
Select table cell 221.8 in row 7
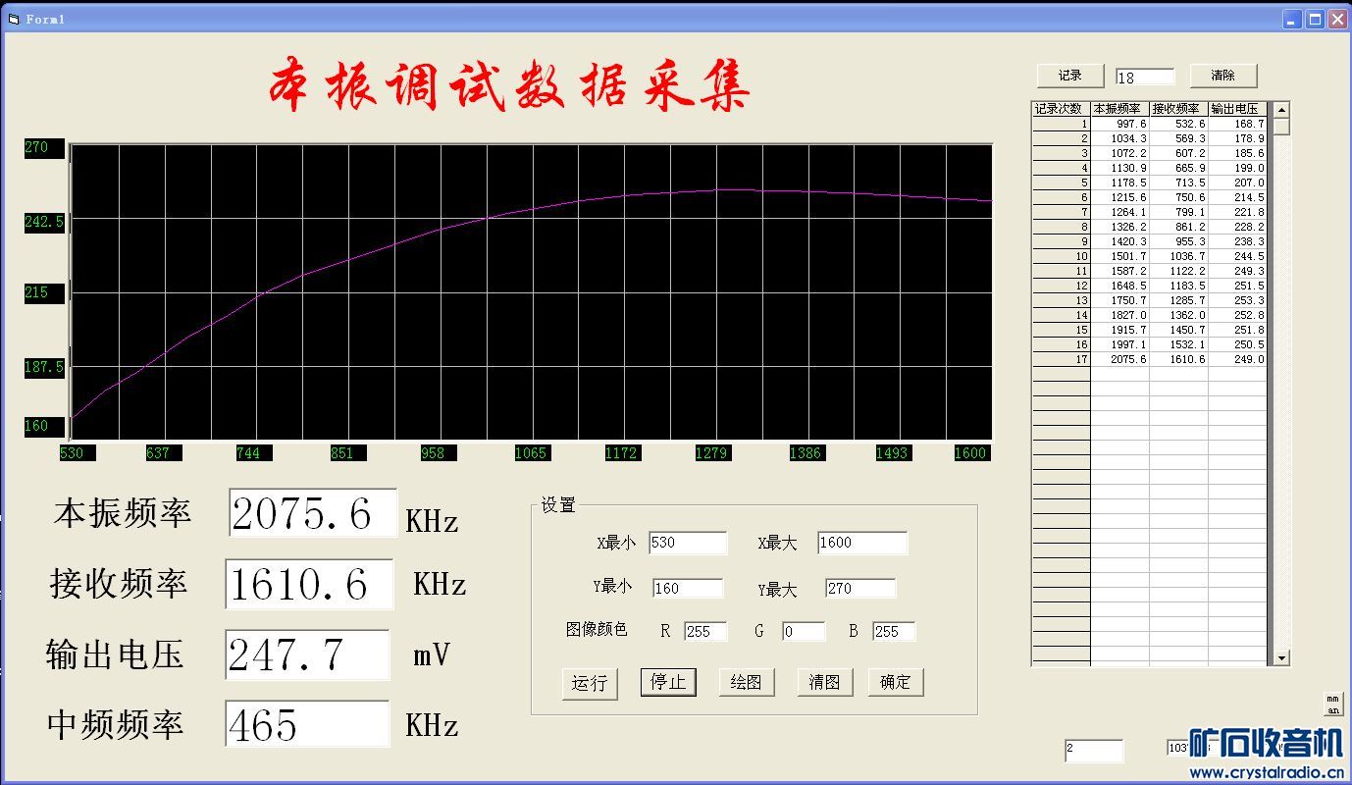point(1237,213)
